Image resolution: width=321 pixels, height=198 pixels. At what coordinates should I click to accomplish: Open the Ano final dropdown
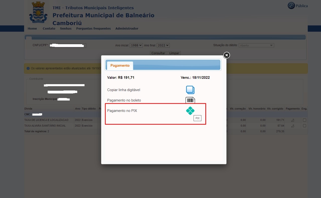point(163,45)
